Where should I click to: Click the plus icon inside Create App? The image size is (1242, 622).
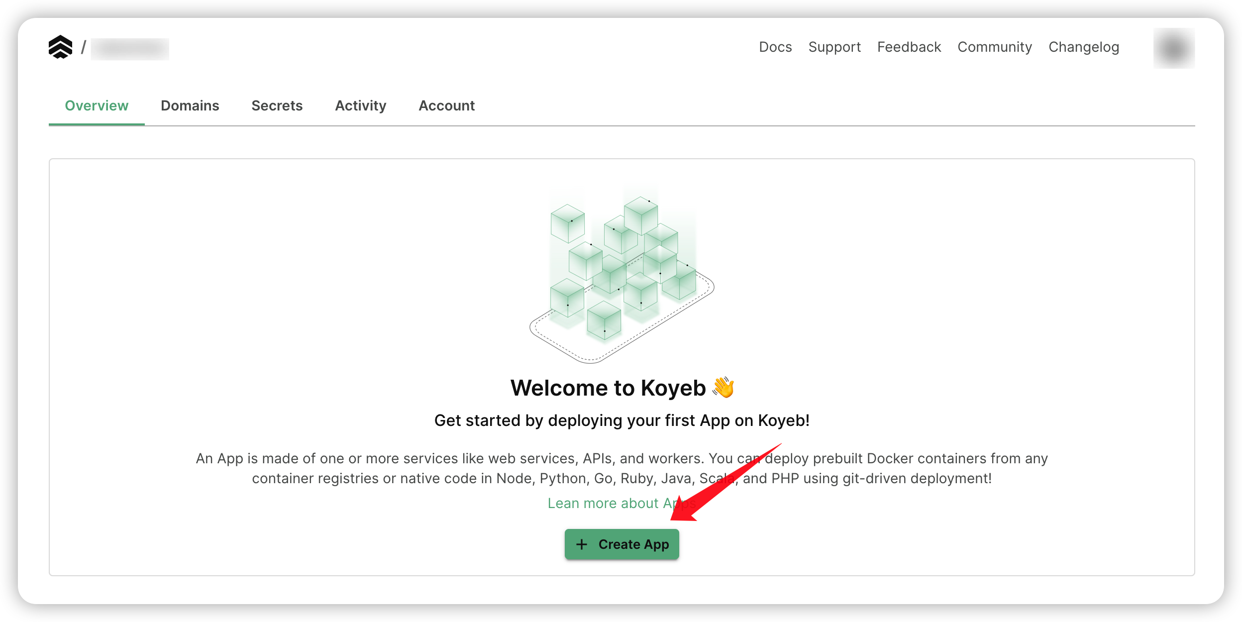click(x=582, y=544)
